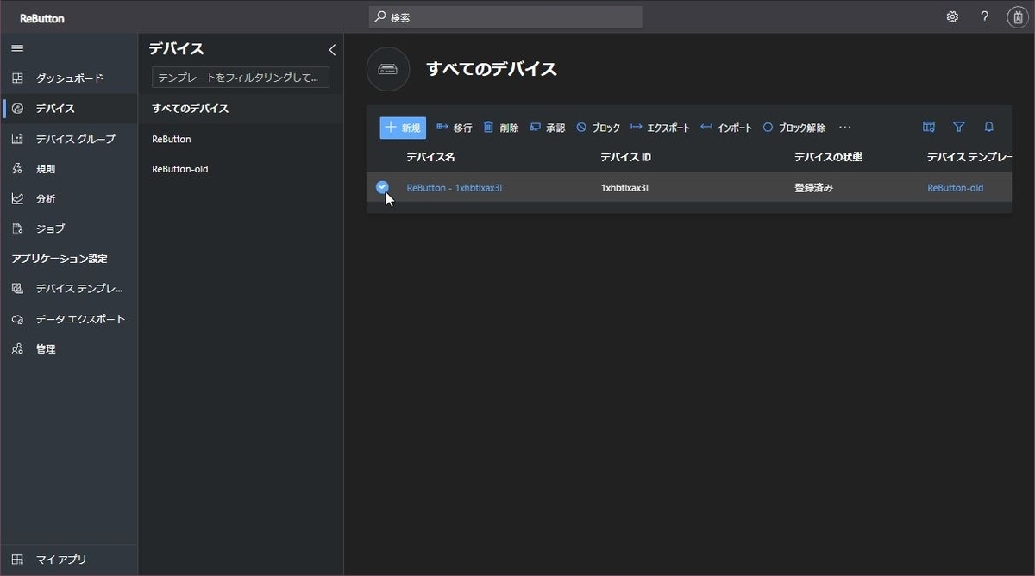The width and height of the screenshot is (1035, 576).
Task: Click エクスポート in the toolbar
Action: pos(660,128)
